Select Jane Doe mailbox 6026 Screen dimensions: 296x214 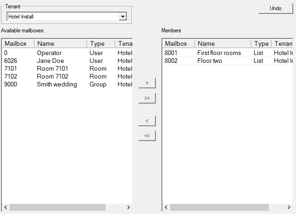50,61
